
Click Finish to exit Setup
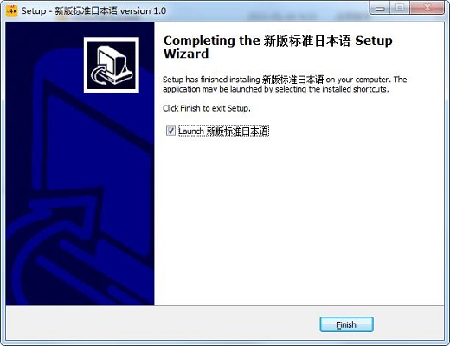[x=346, y=324]
